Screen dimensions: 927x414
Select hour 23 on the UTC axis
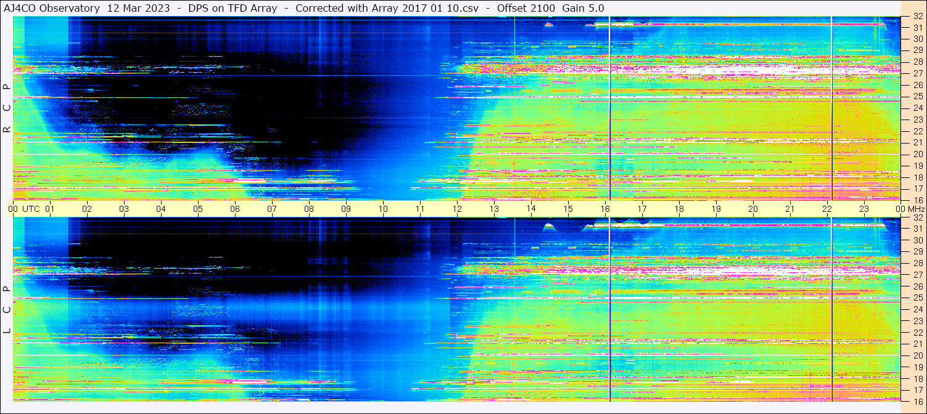(864, 209)
